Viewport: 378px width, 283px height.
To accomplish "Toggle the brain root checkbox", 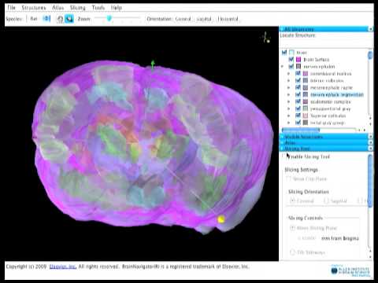I will tap(284, 53).
